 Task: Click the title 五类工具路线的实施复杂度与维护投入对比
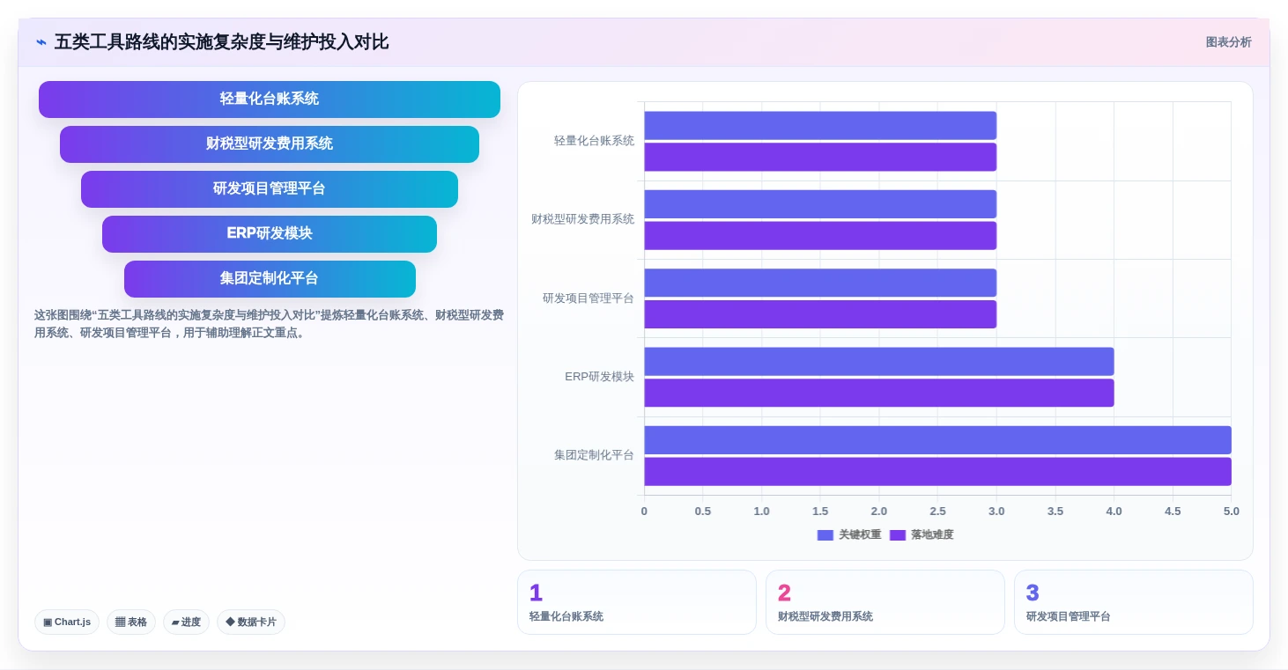tap(221, 42)
